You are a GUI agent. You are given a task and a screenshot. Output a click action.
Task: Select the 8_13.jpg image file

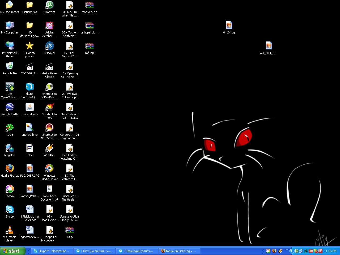(x=229, y=26)
